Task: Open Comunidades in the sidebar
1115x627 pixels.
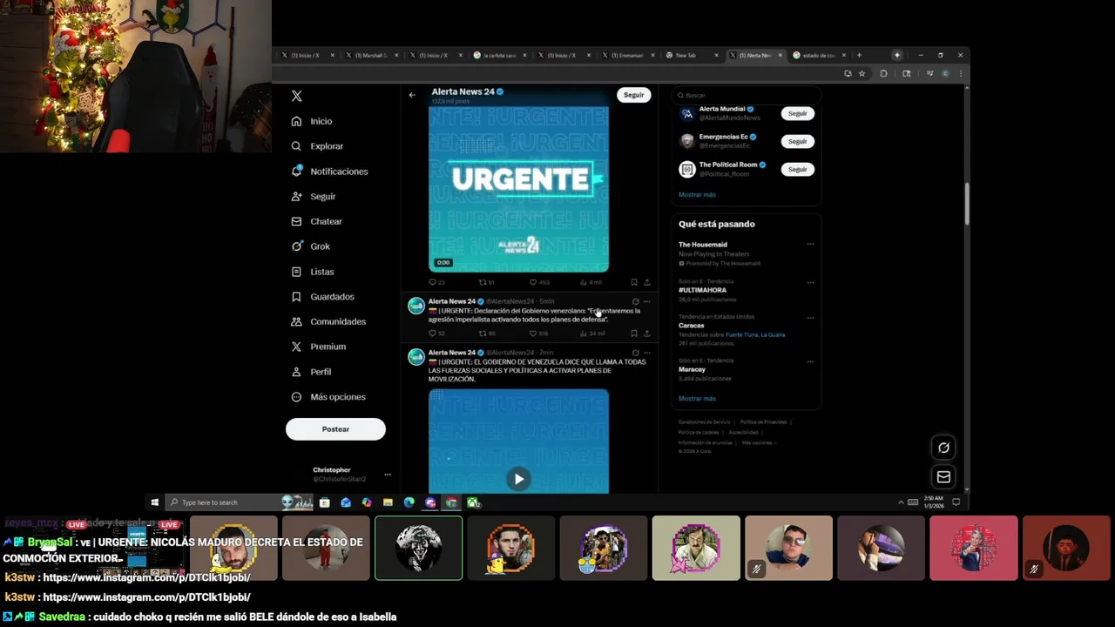Action: (328, 321)
